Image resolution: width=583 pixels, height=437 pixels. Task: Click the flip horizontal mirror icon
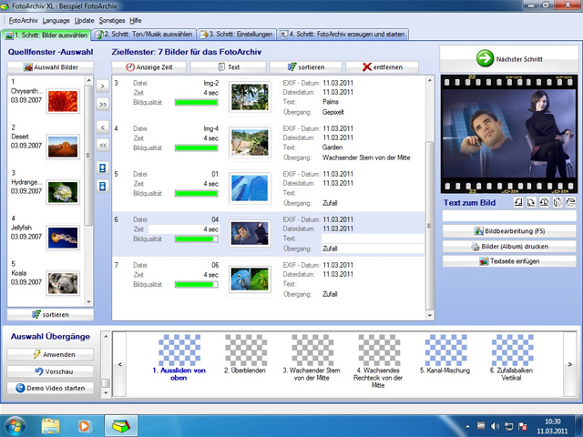point(557,201)
